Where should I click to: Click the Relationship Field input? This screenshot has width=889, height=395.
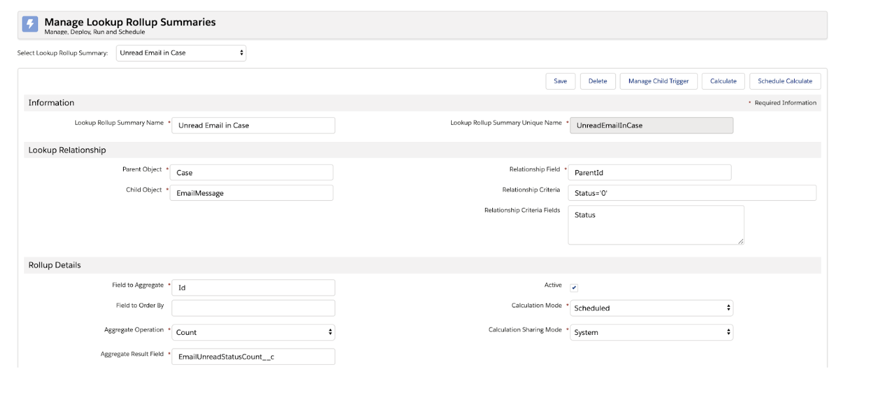click(x=649, y=173)
